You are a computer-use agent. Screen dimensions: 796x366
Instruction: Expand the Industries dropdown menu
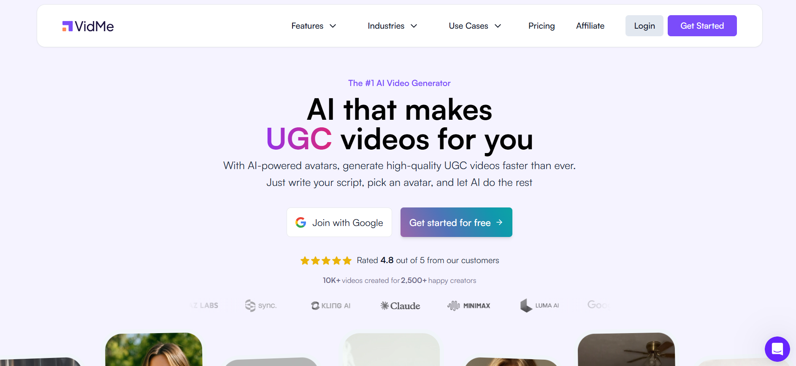tap(392, 26)
